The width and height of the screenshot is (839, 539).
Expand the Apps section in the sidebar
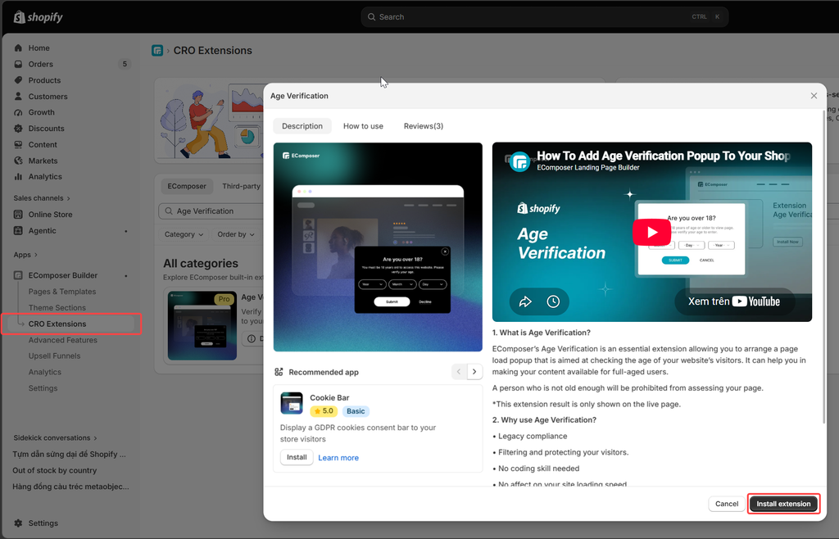[25, 255]
